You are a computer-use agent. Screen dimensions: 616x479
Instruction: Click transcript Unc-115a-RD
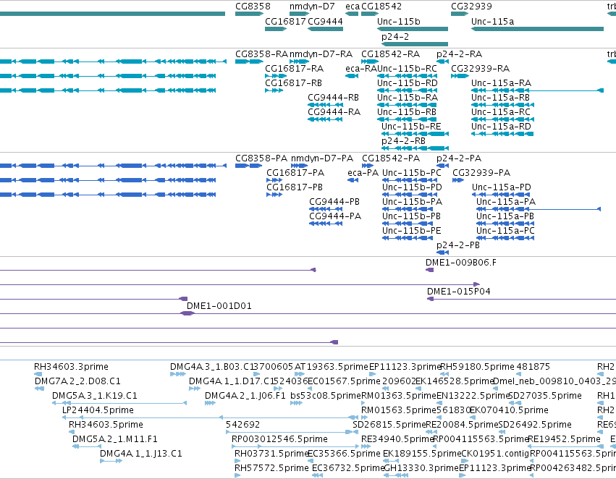tap(502, 134)
